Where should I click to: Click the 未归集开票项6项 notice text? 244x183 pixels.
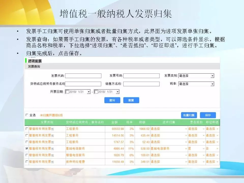(x=51, y=115)
